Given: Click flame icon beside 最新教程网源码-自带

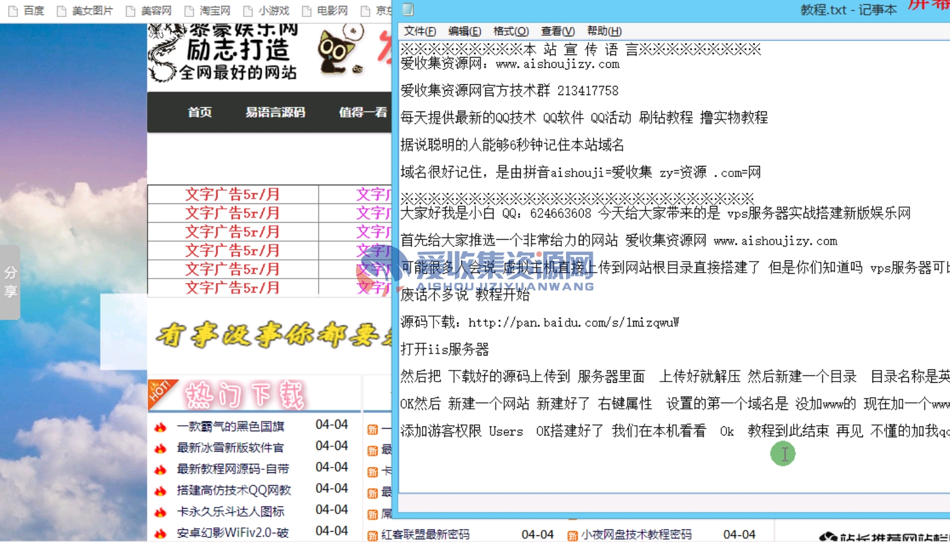Looking at the screenshot, I should coord(160,470).
